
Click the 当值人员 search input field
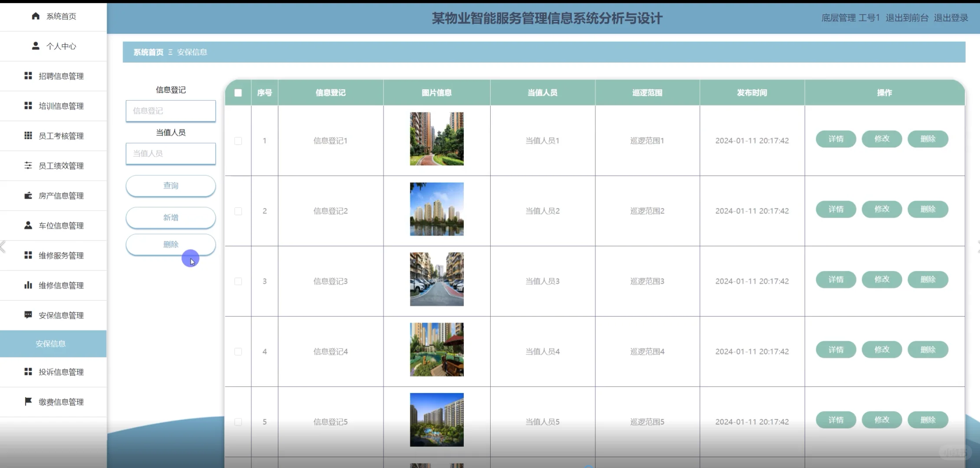170,154
